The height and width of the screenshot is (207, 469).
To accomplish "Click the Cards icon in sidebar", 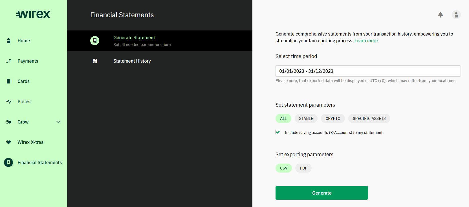I will (8, 81).
